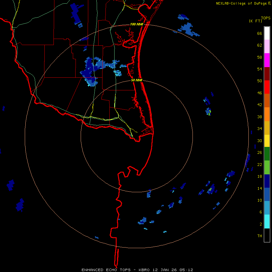Click the ENHANCED ECHO TOPS caption text
This screenshot has height=272, width=272.
106,270
